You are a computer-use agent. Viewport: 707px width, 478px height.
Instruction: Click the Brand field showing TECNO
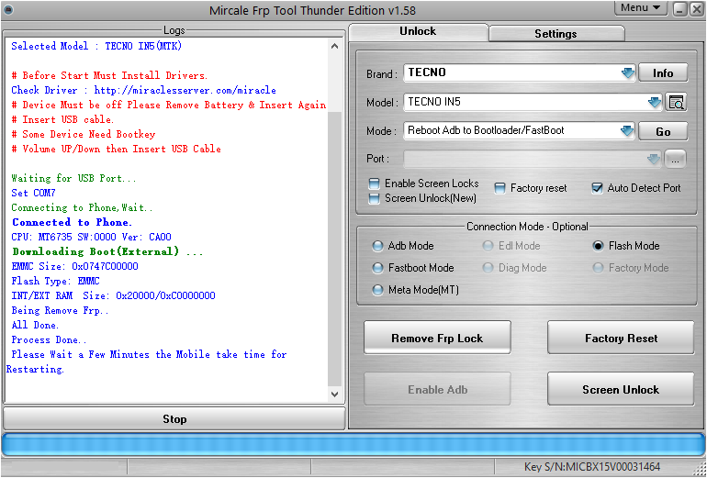click(519, 73)
